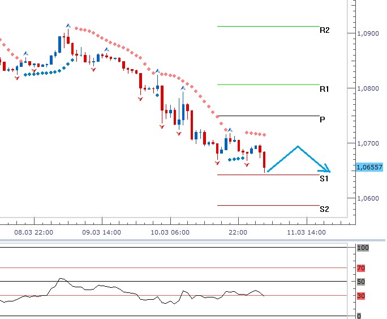Click the red 70 oscillator level label

[361, 268]
